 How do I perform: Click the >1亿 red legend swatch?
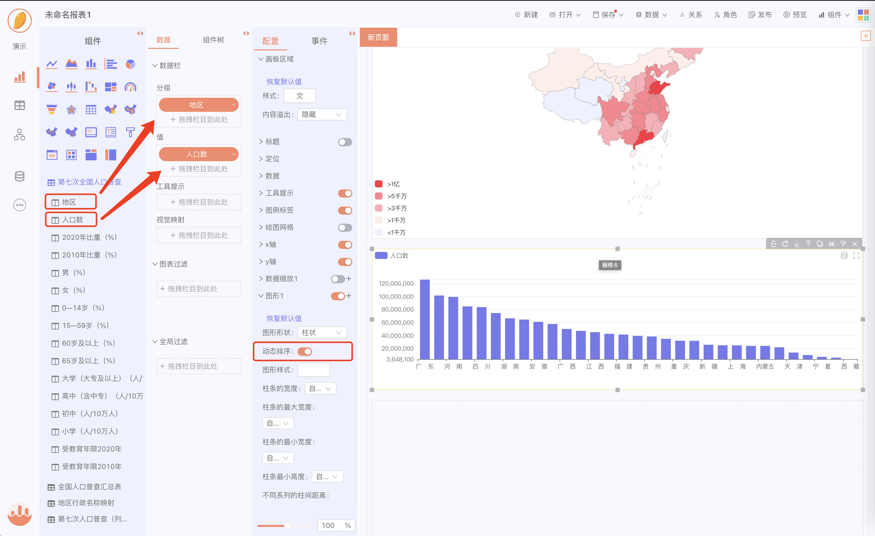(378, 184)
